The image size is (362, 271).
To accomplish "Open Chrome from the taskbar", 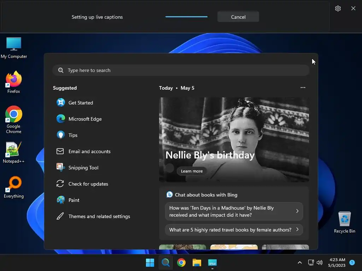I will tap(181, 263).
